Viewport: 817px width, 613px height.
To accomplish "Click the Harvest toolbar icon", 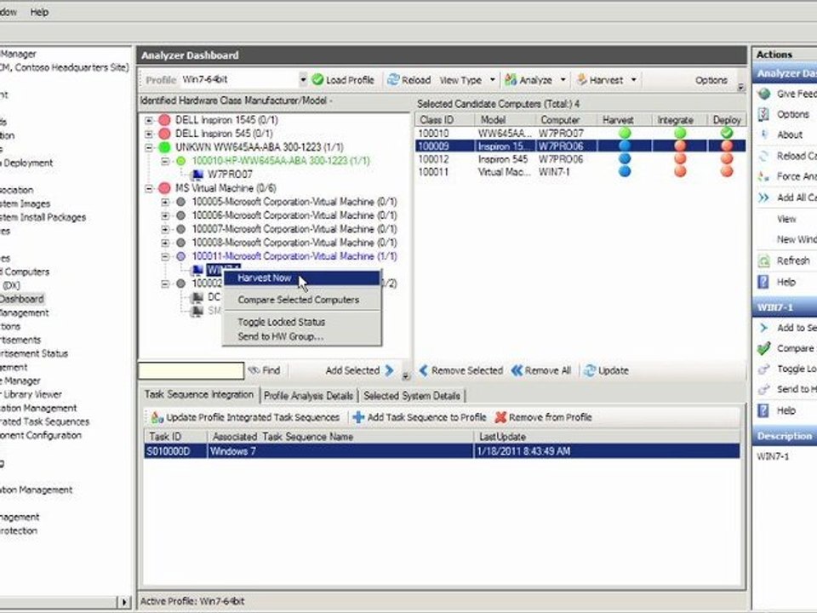I will (582, 80).
